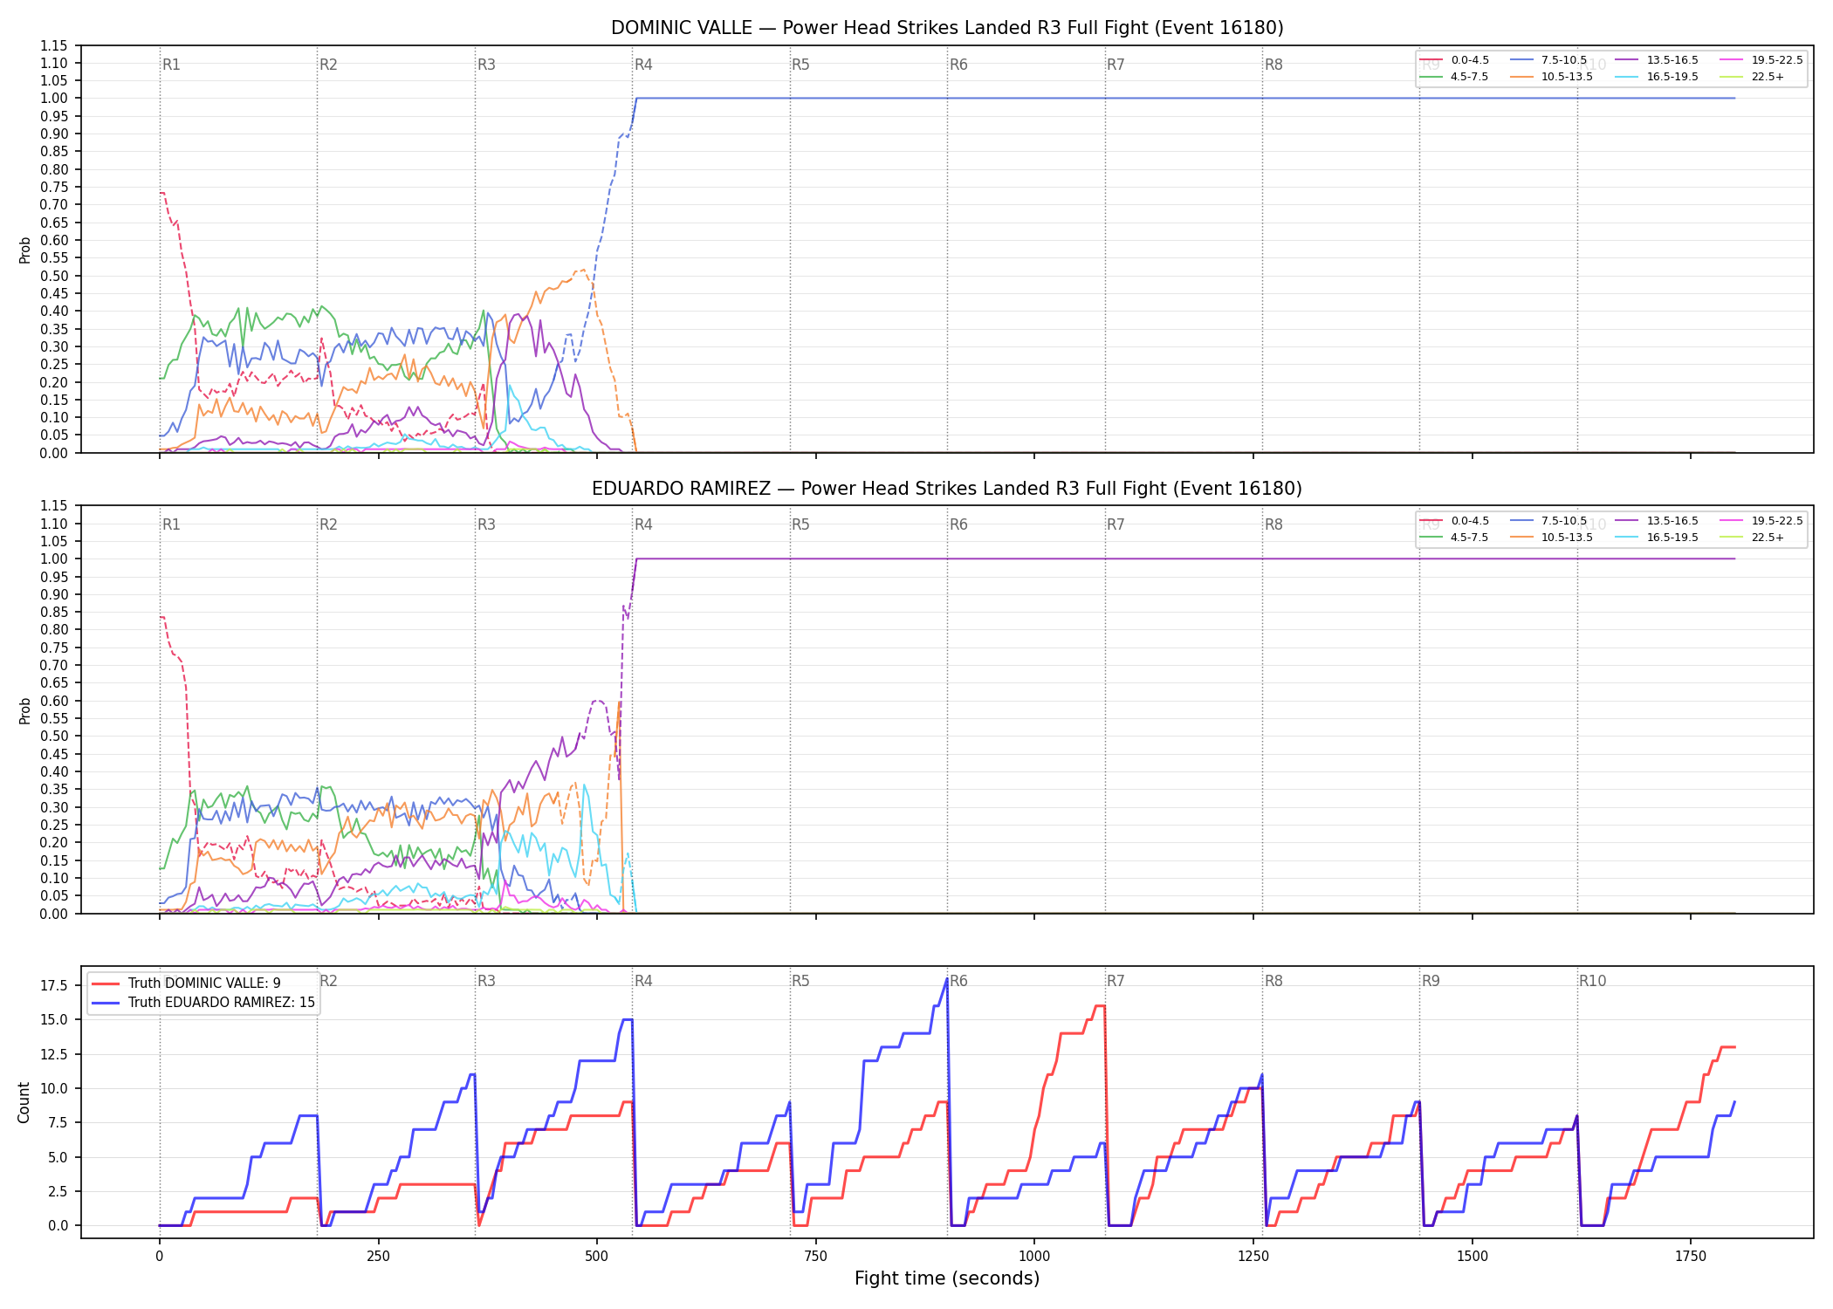Select 10.5-13.5 legend entry in Valle chart
This screenshot has width=1833, height=1309.
click(x=1552, y=77)
